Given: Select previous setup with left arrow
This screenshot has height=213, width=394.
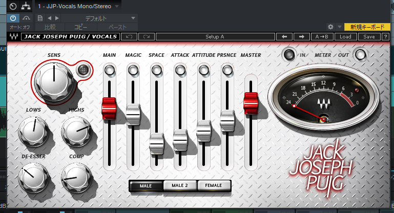Looking at the screenshot, I should click(x=284, y=37).
